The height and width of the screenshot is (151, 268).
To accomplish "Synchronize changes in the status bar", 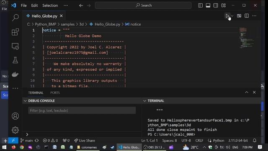I will [37, 141].
